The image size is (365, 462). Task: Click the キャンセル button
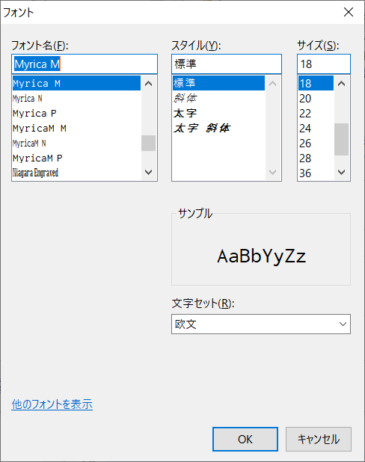(x=319, y=440)
